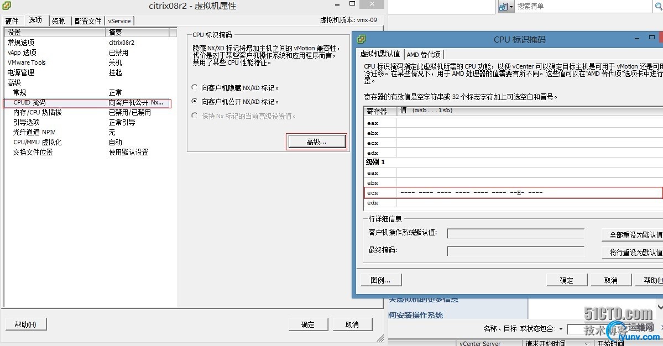The image size is (663, 346).
Task: Click the 全部重设为默认值 button
Action: pyautogui.click(x=632, y=235)
